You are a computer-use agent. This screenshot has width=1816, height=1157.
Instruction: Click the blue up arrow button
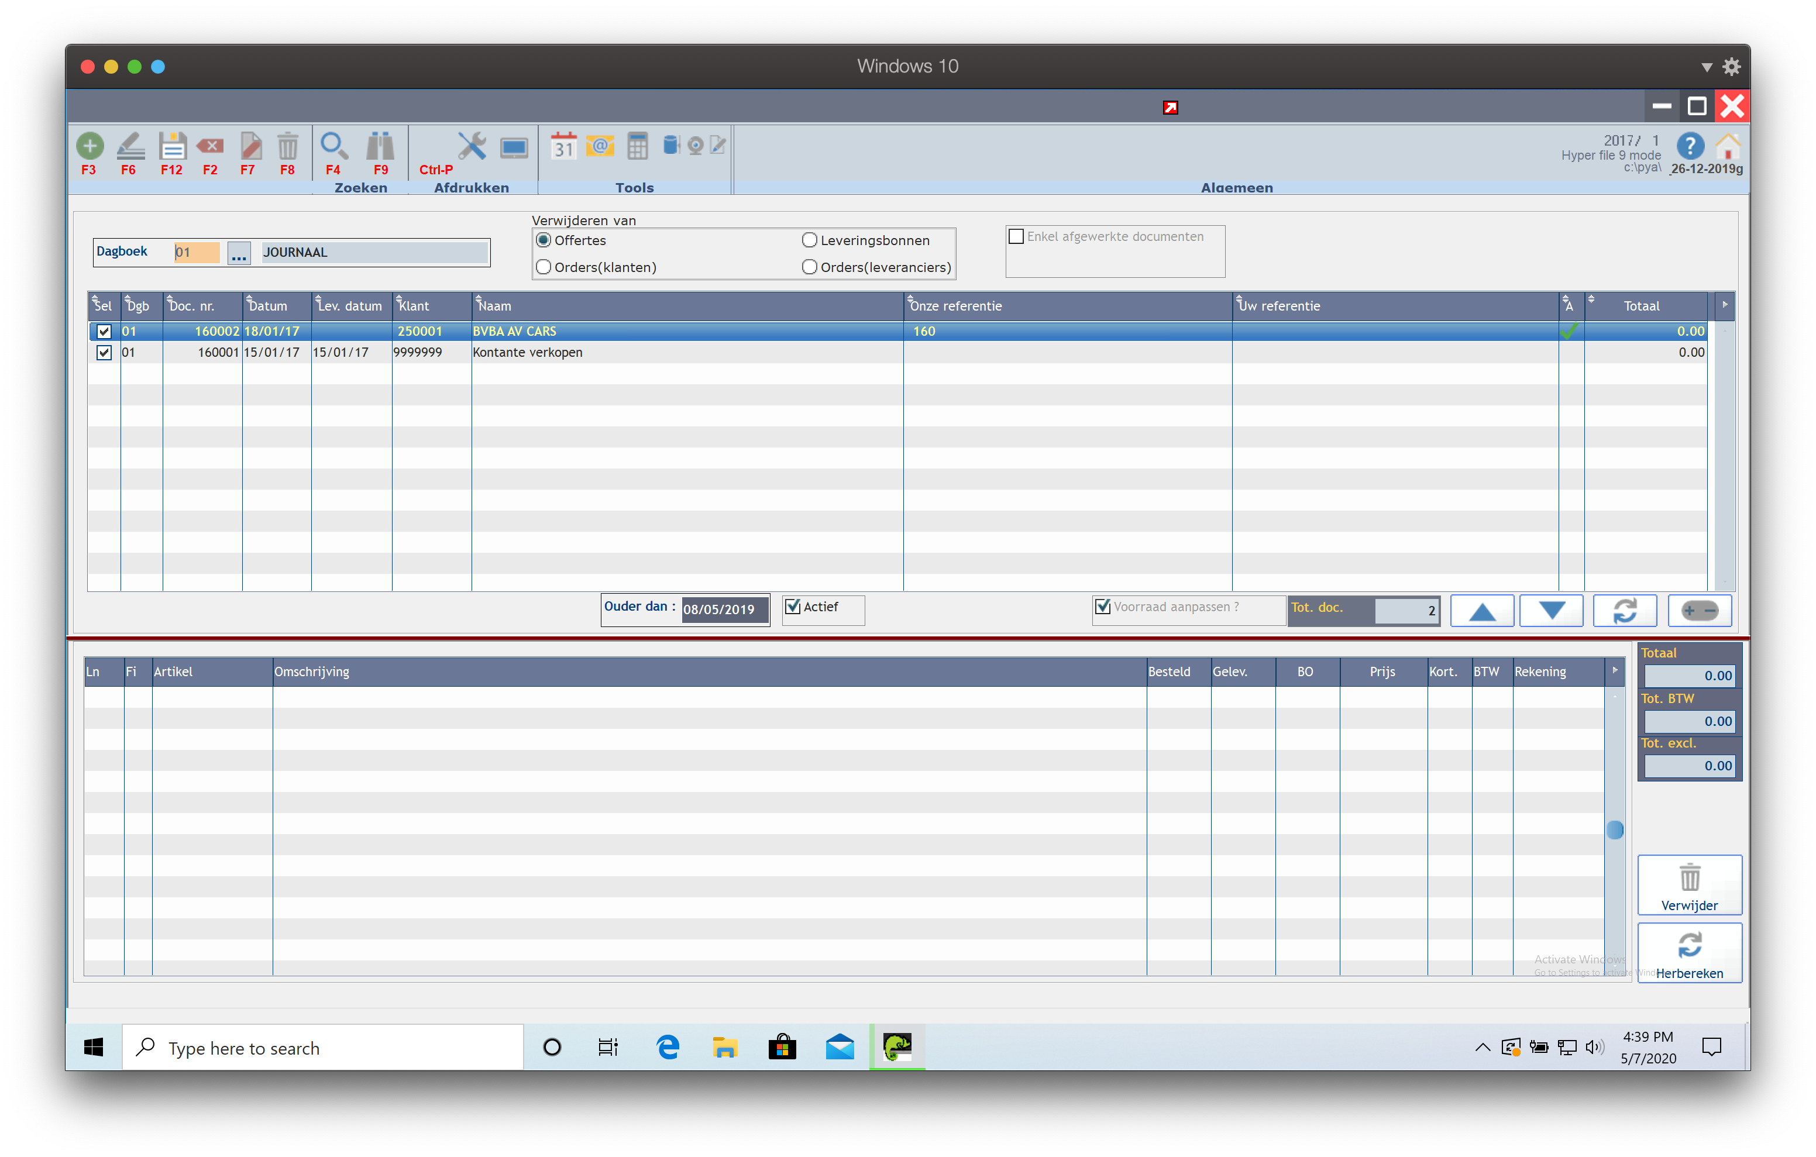[1482, 610]
